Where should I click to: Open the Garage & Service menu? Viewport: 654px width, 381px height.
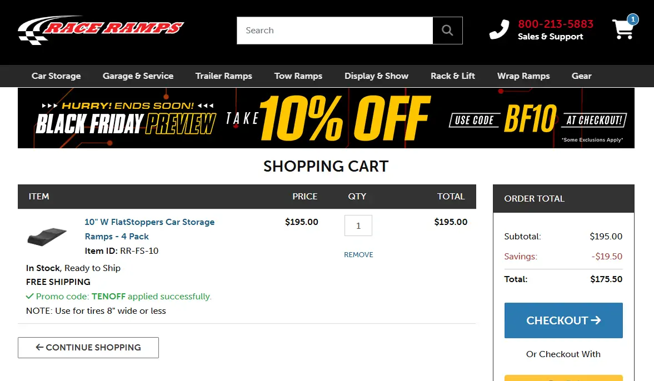pos(138,76)
